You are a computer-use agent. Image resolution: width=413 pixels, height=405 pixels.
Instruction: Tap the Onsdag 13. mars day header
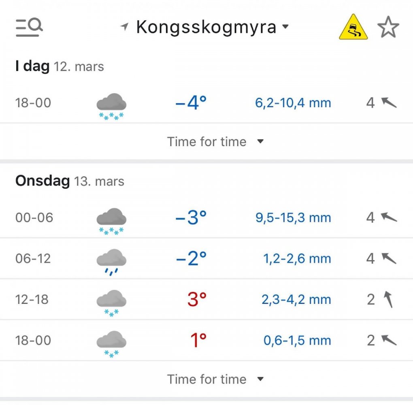click(70, 181)
